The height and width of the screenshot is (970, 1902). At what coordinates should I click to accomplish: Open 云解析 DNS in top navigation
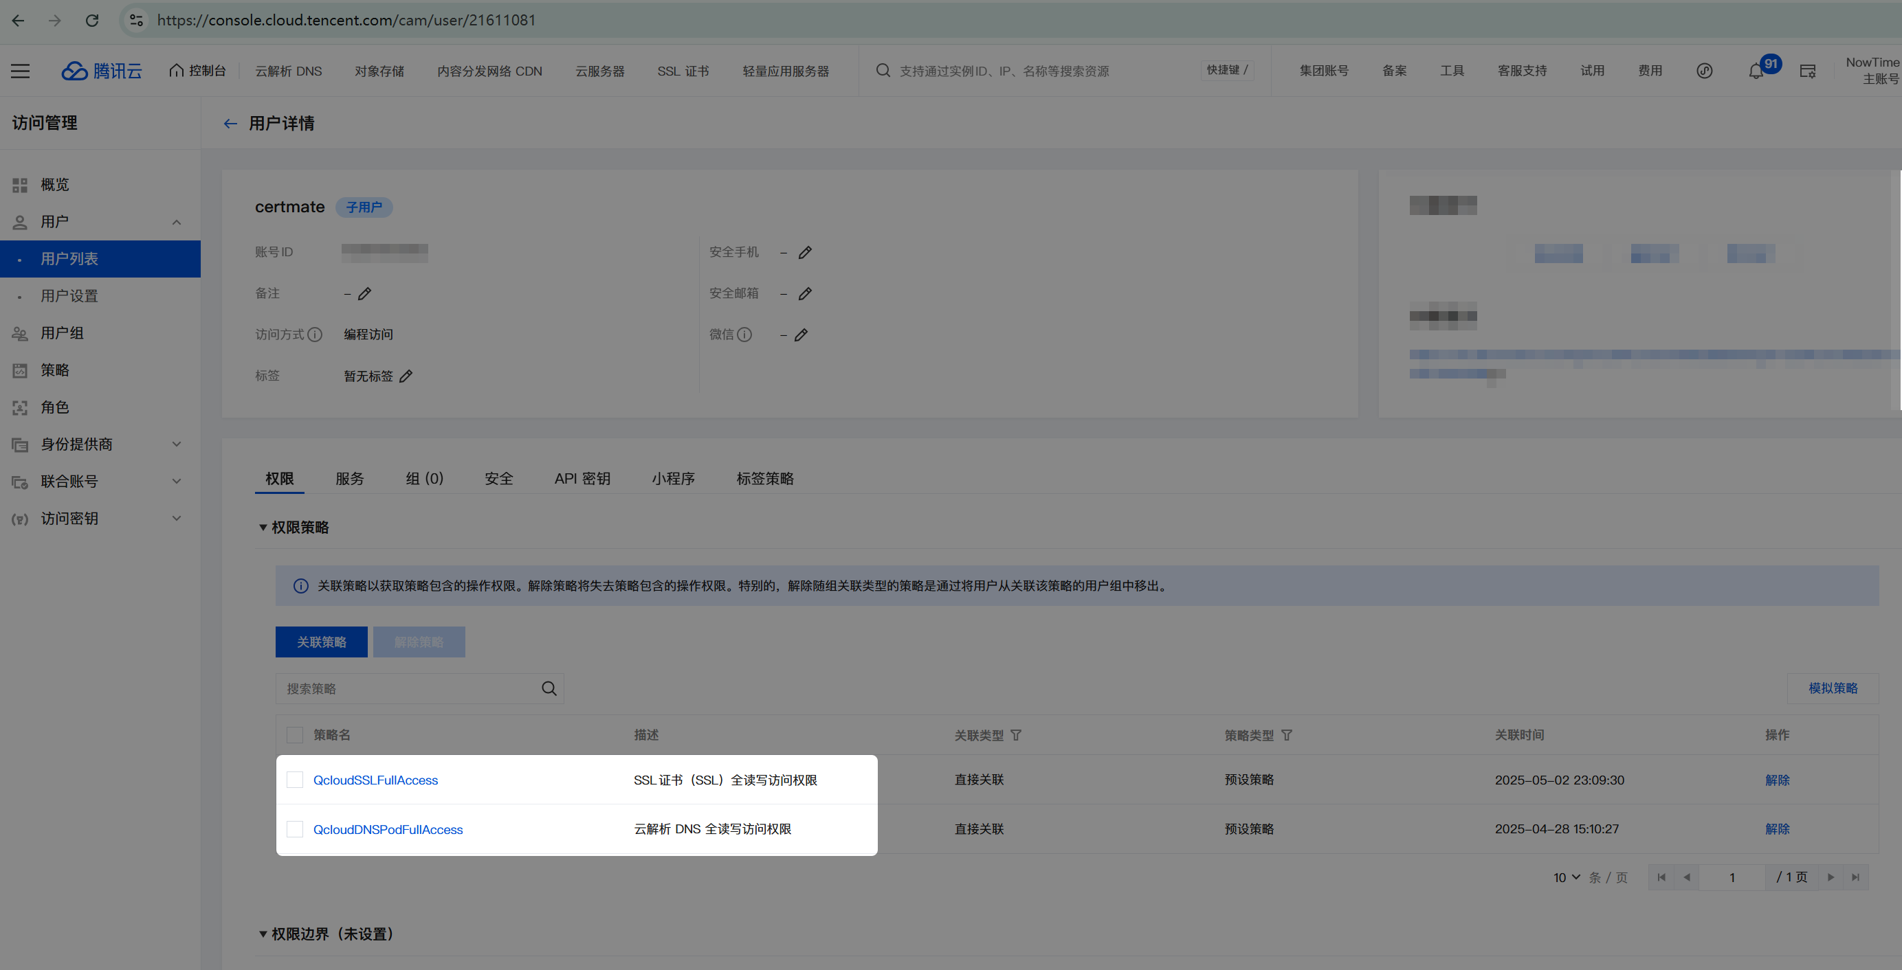click(289, 71)
